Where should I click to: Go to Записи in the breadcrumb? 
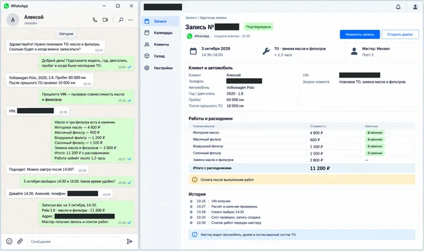point(191,18)
